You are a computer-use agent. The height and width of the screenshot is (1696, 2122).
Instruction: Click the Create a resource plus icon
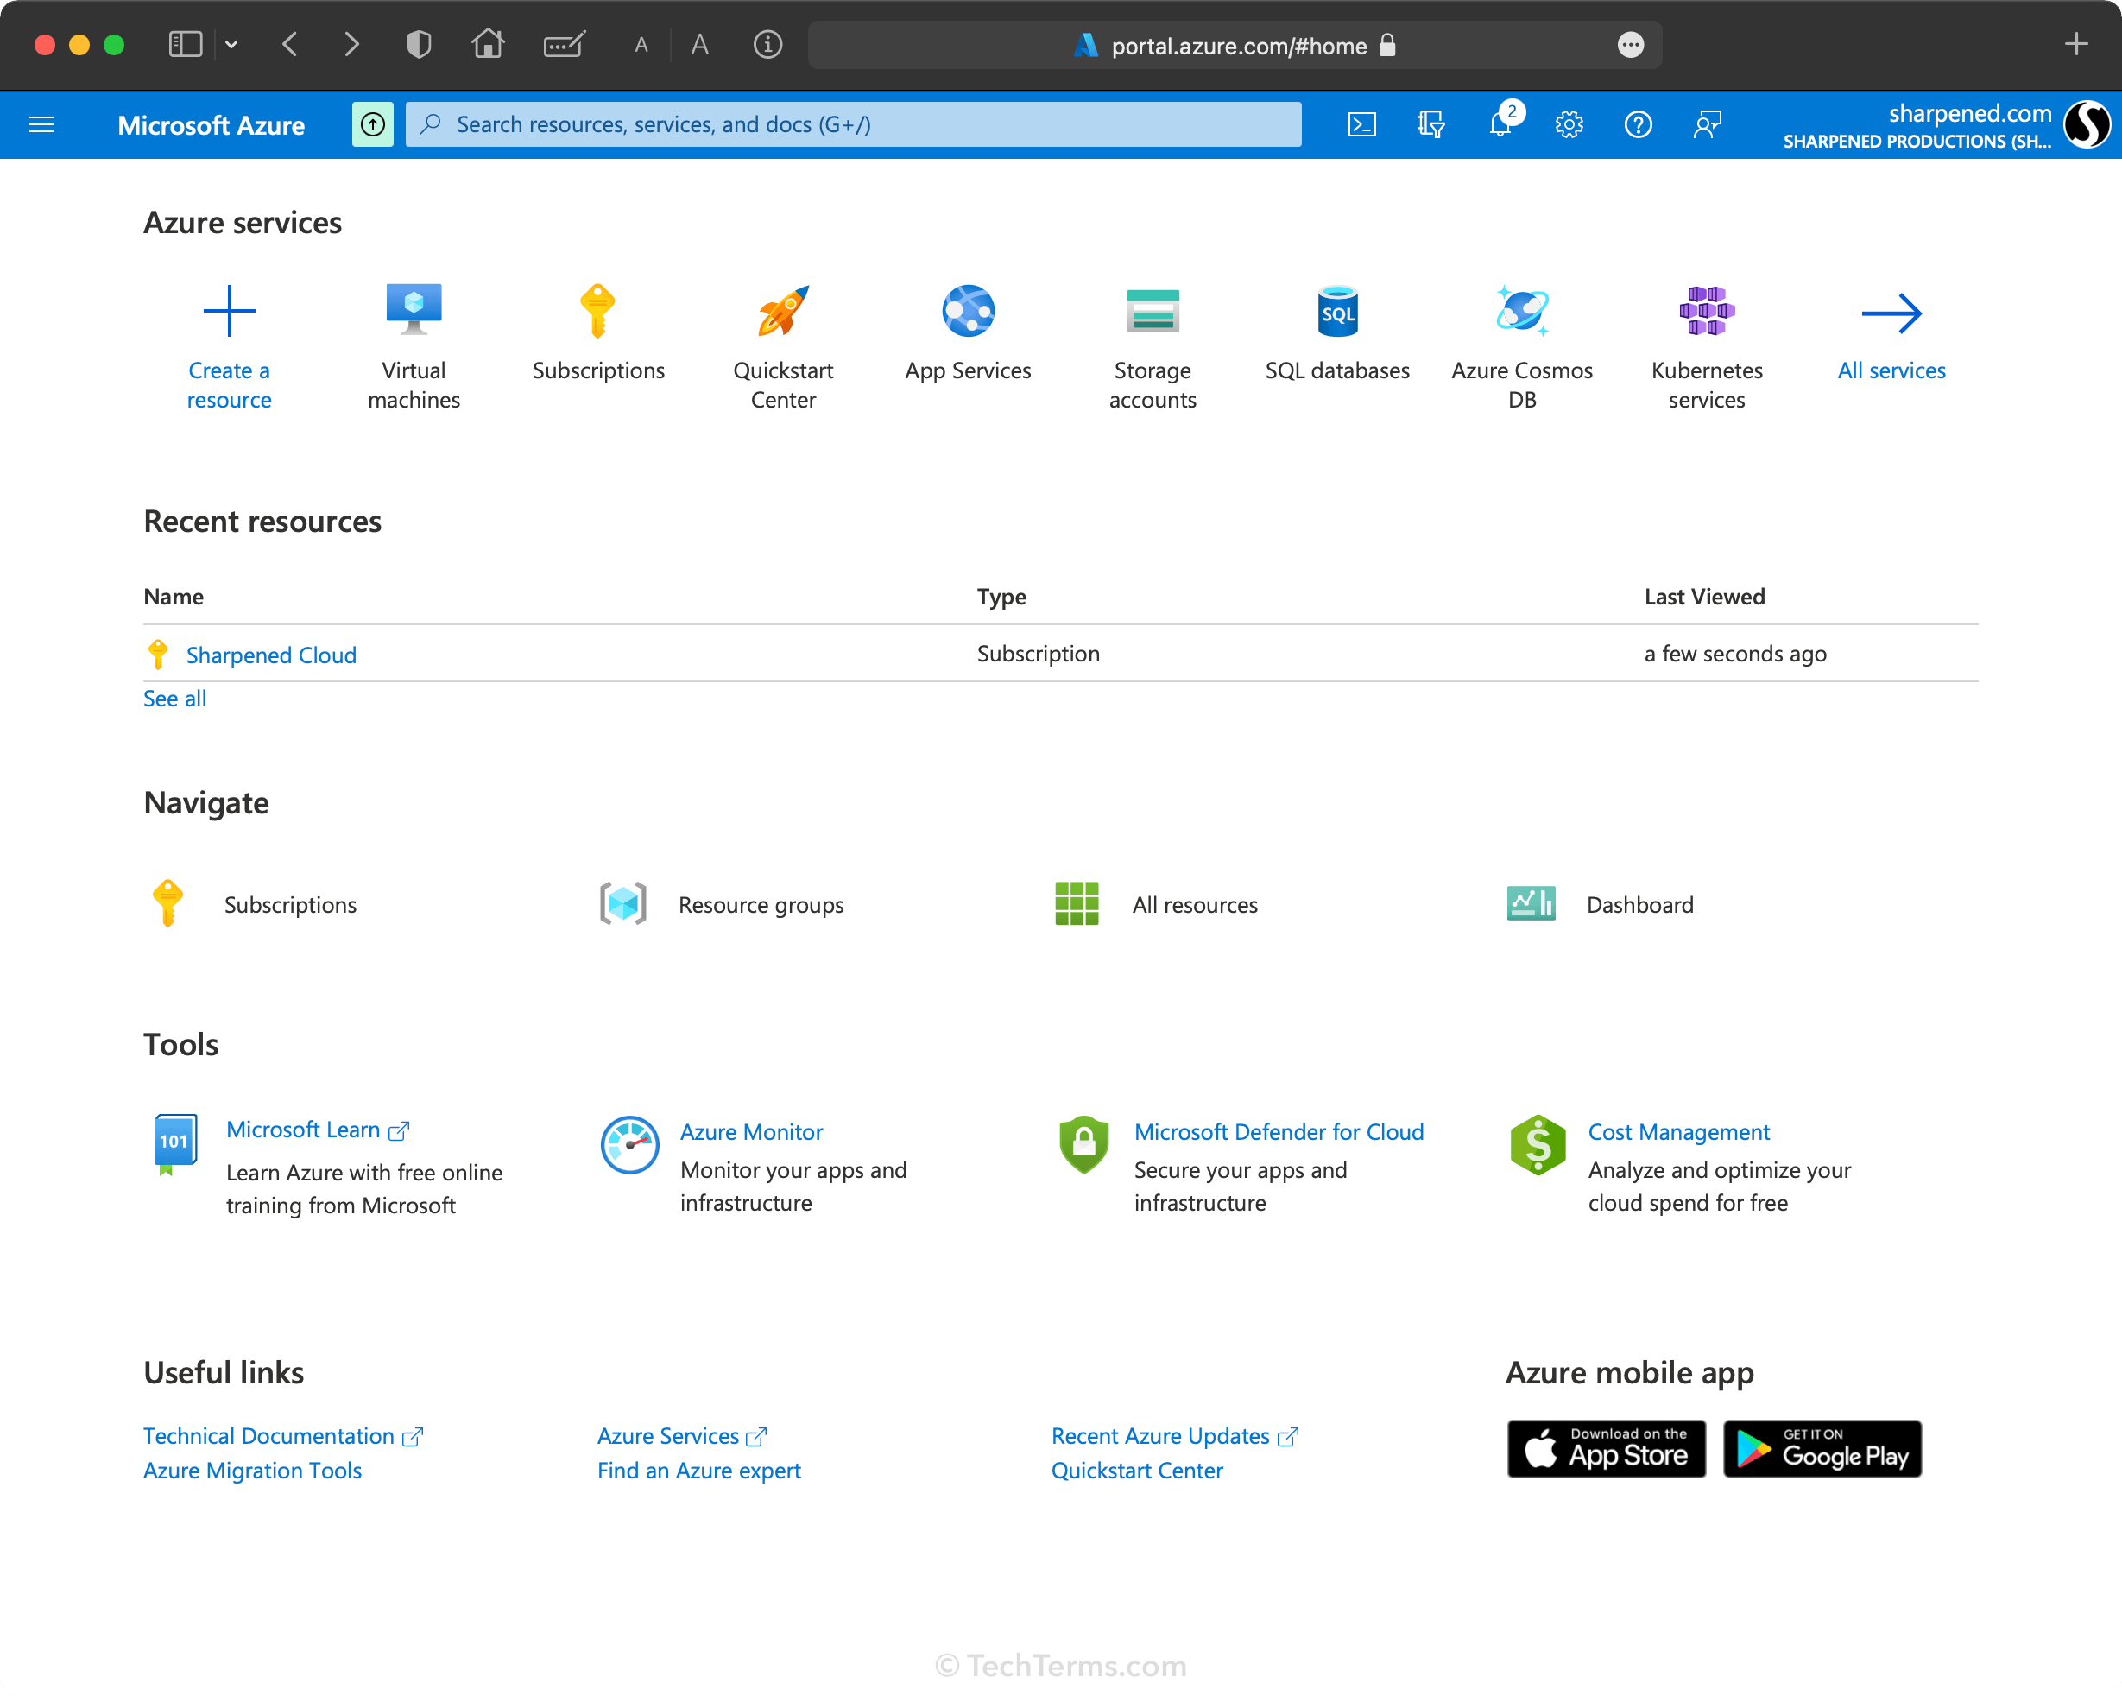(x=228, y=312)
